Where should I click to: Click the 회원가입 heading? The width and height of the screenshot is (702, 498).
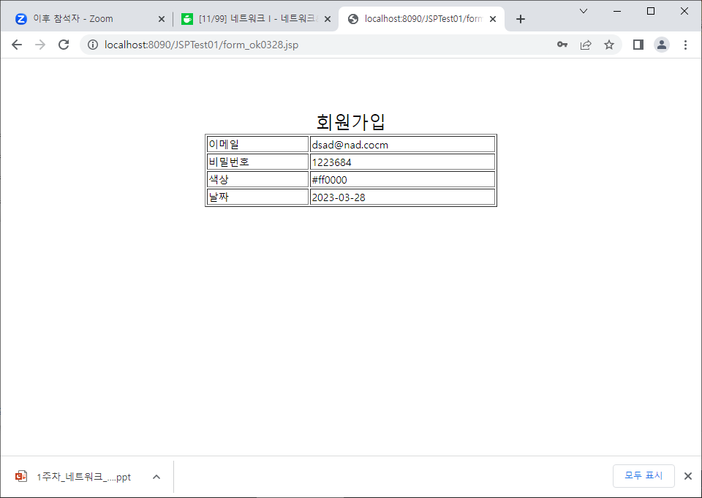350,122
